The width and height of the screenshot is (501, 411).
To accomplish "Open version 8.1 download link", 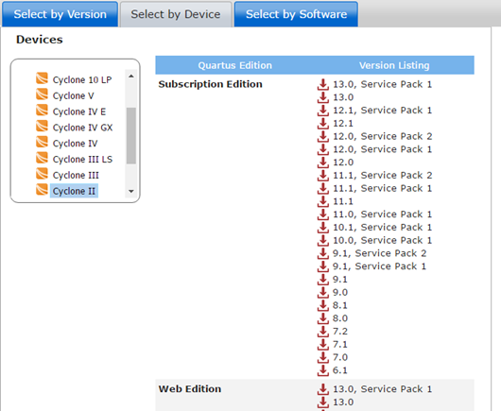I will [x=340, y=305].
